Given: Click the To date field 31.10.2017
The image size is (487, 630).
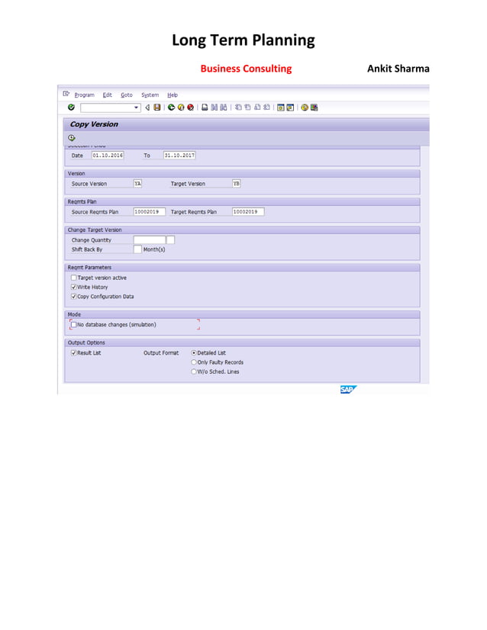Looking at the screenshot, I should pos(179,155).
